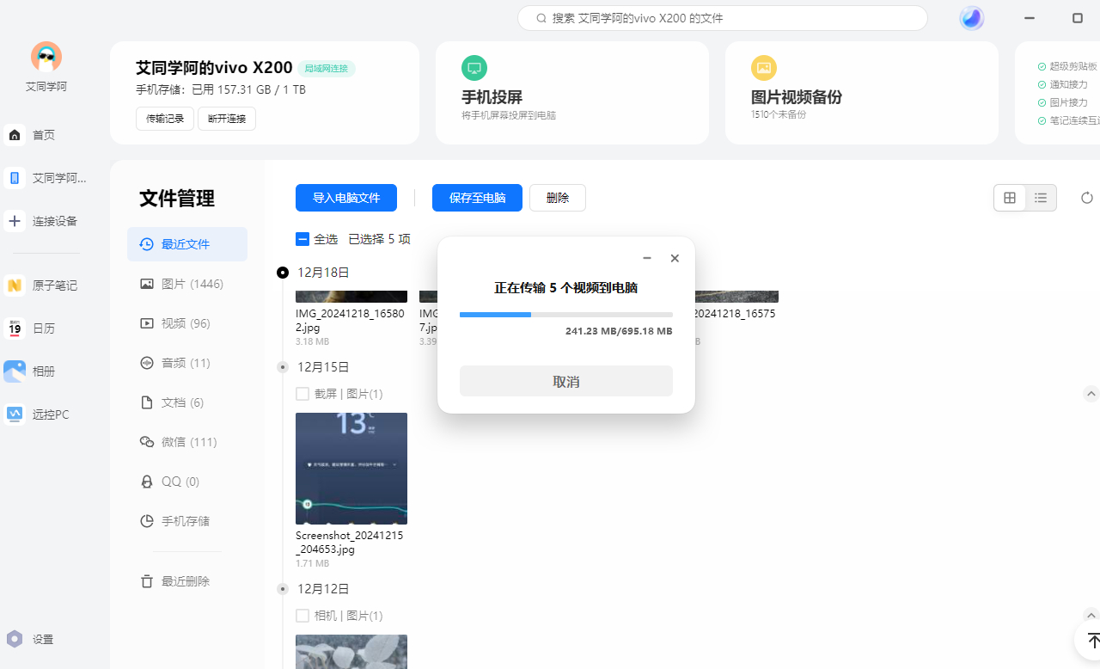The width and height of the screenshot is (1100, 669).
Task: Check the 截屏 | 图片(1) checkbox
Action: point(302,394)
